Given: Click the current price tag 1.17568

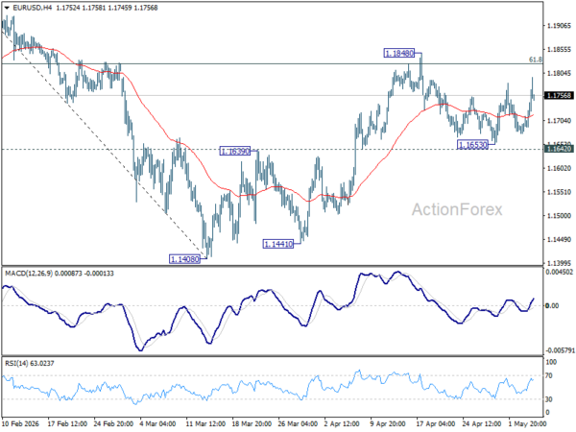Looking at the screenshot, I should [559, 95].
